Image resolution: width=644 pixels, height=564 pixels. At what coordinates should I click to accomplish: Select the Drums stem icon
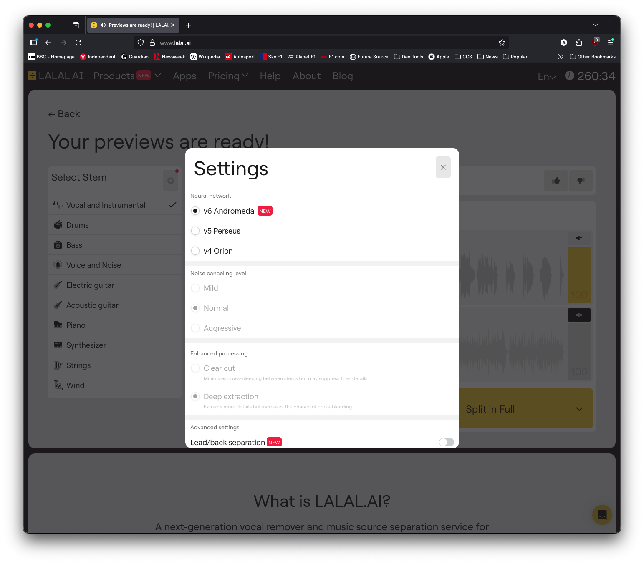[58, 225]
